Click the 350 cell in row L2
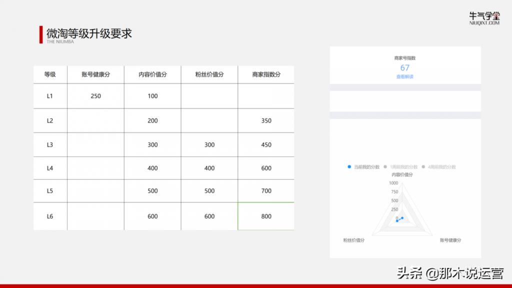 coord(266,120)
